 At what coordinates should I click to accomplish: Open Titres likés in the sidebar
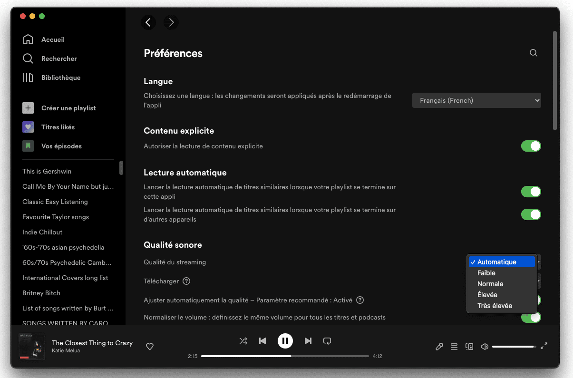coord(58,127)
